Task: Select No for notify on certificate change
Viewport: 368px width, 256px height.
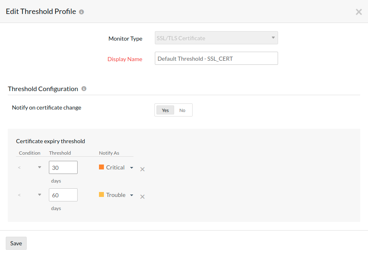Action: tap(182, 110)
